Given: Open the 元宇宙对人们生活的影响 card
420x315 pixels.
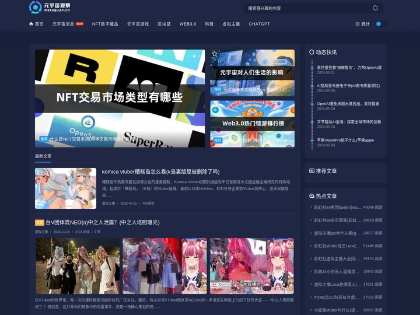Looking at the screenshot, I should [253, 72].
